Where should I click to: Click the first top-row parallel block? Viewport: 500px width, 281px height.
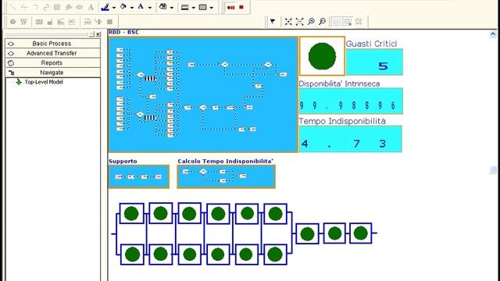click(131, 213)
